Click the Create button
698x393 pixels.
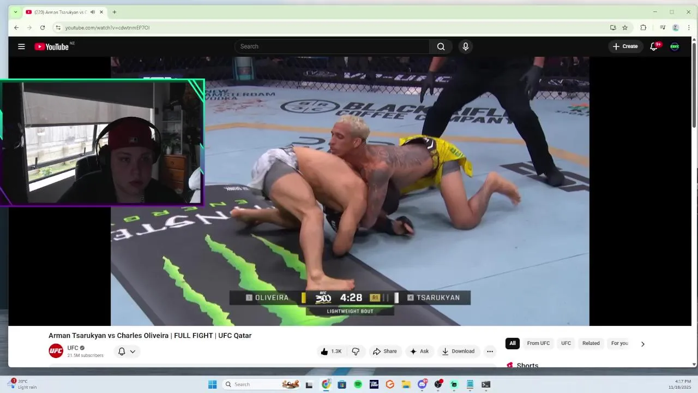click(x=625, y=46)
